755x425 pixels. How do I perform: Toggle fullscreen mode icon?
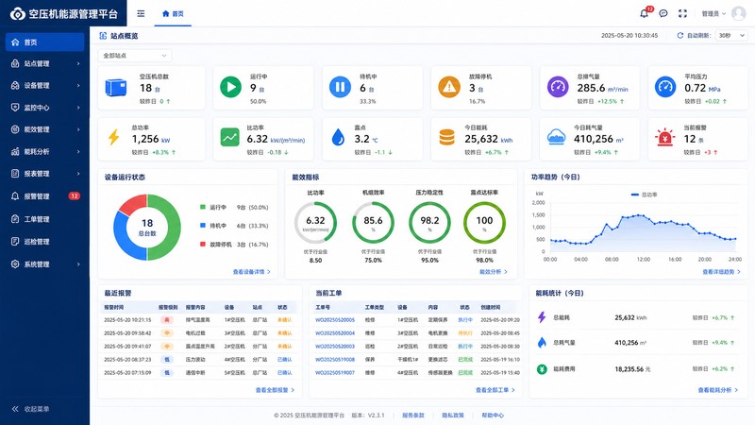coord(682,13)
